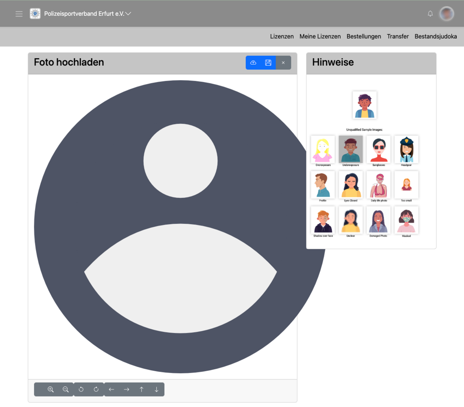Shift photo upward with arrow

[x=142, y=389]
